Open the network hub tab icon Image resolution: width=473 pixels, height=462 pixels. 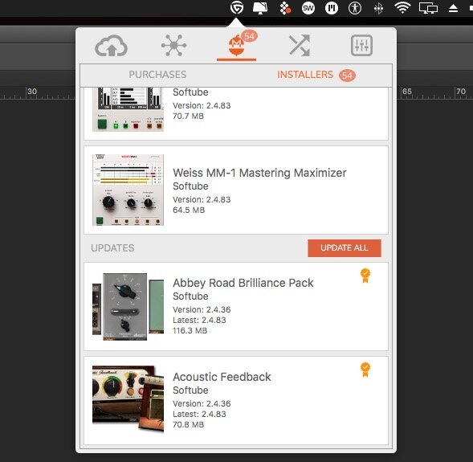(173, 46)
